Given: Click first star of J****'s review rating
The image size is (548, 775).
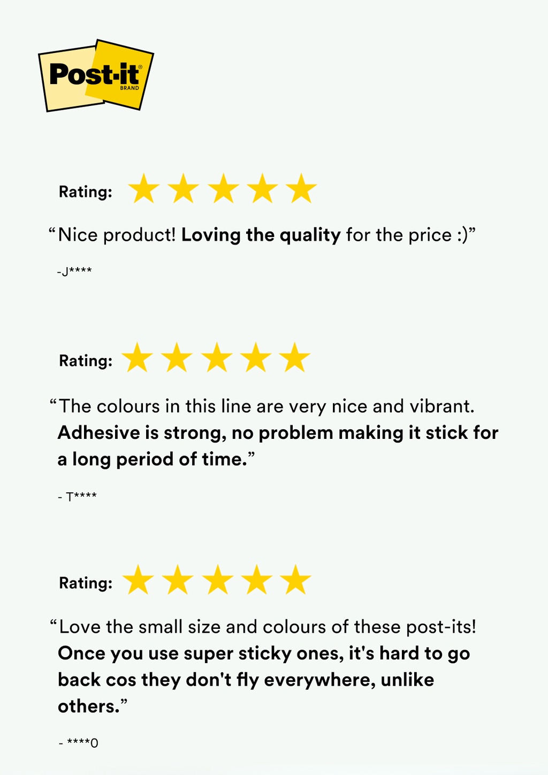Looking at the screenshot, I should [144, 189].
